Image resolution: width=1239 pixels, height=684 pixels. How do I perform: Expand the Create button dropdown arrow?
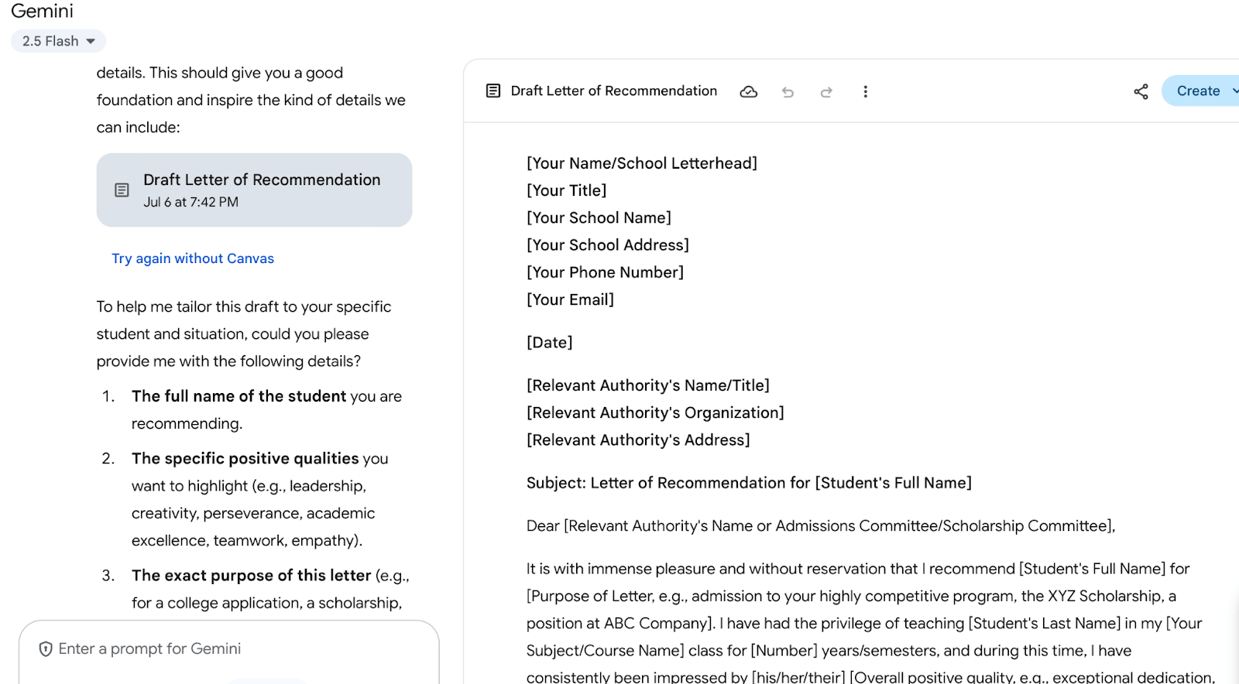click(1234, 91)
